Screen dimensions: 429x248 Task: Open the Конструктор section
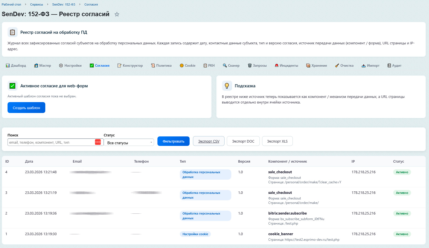click(130, 66)
